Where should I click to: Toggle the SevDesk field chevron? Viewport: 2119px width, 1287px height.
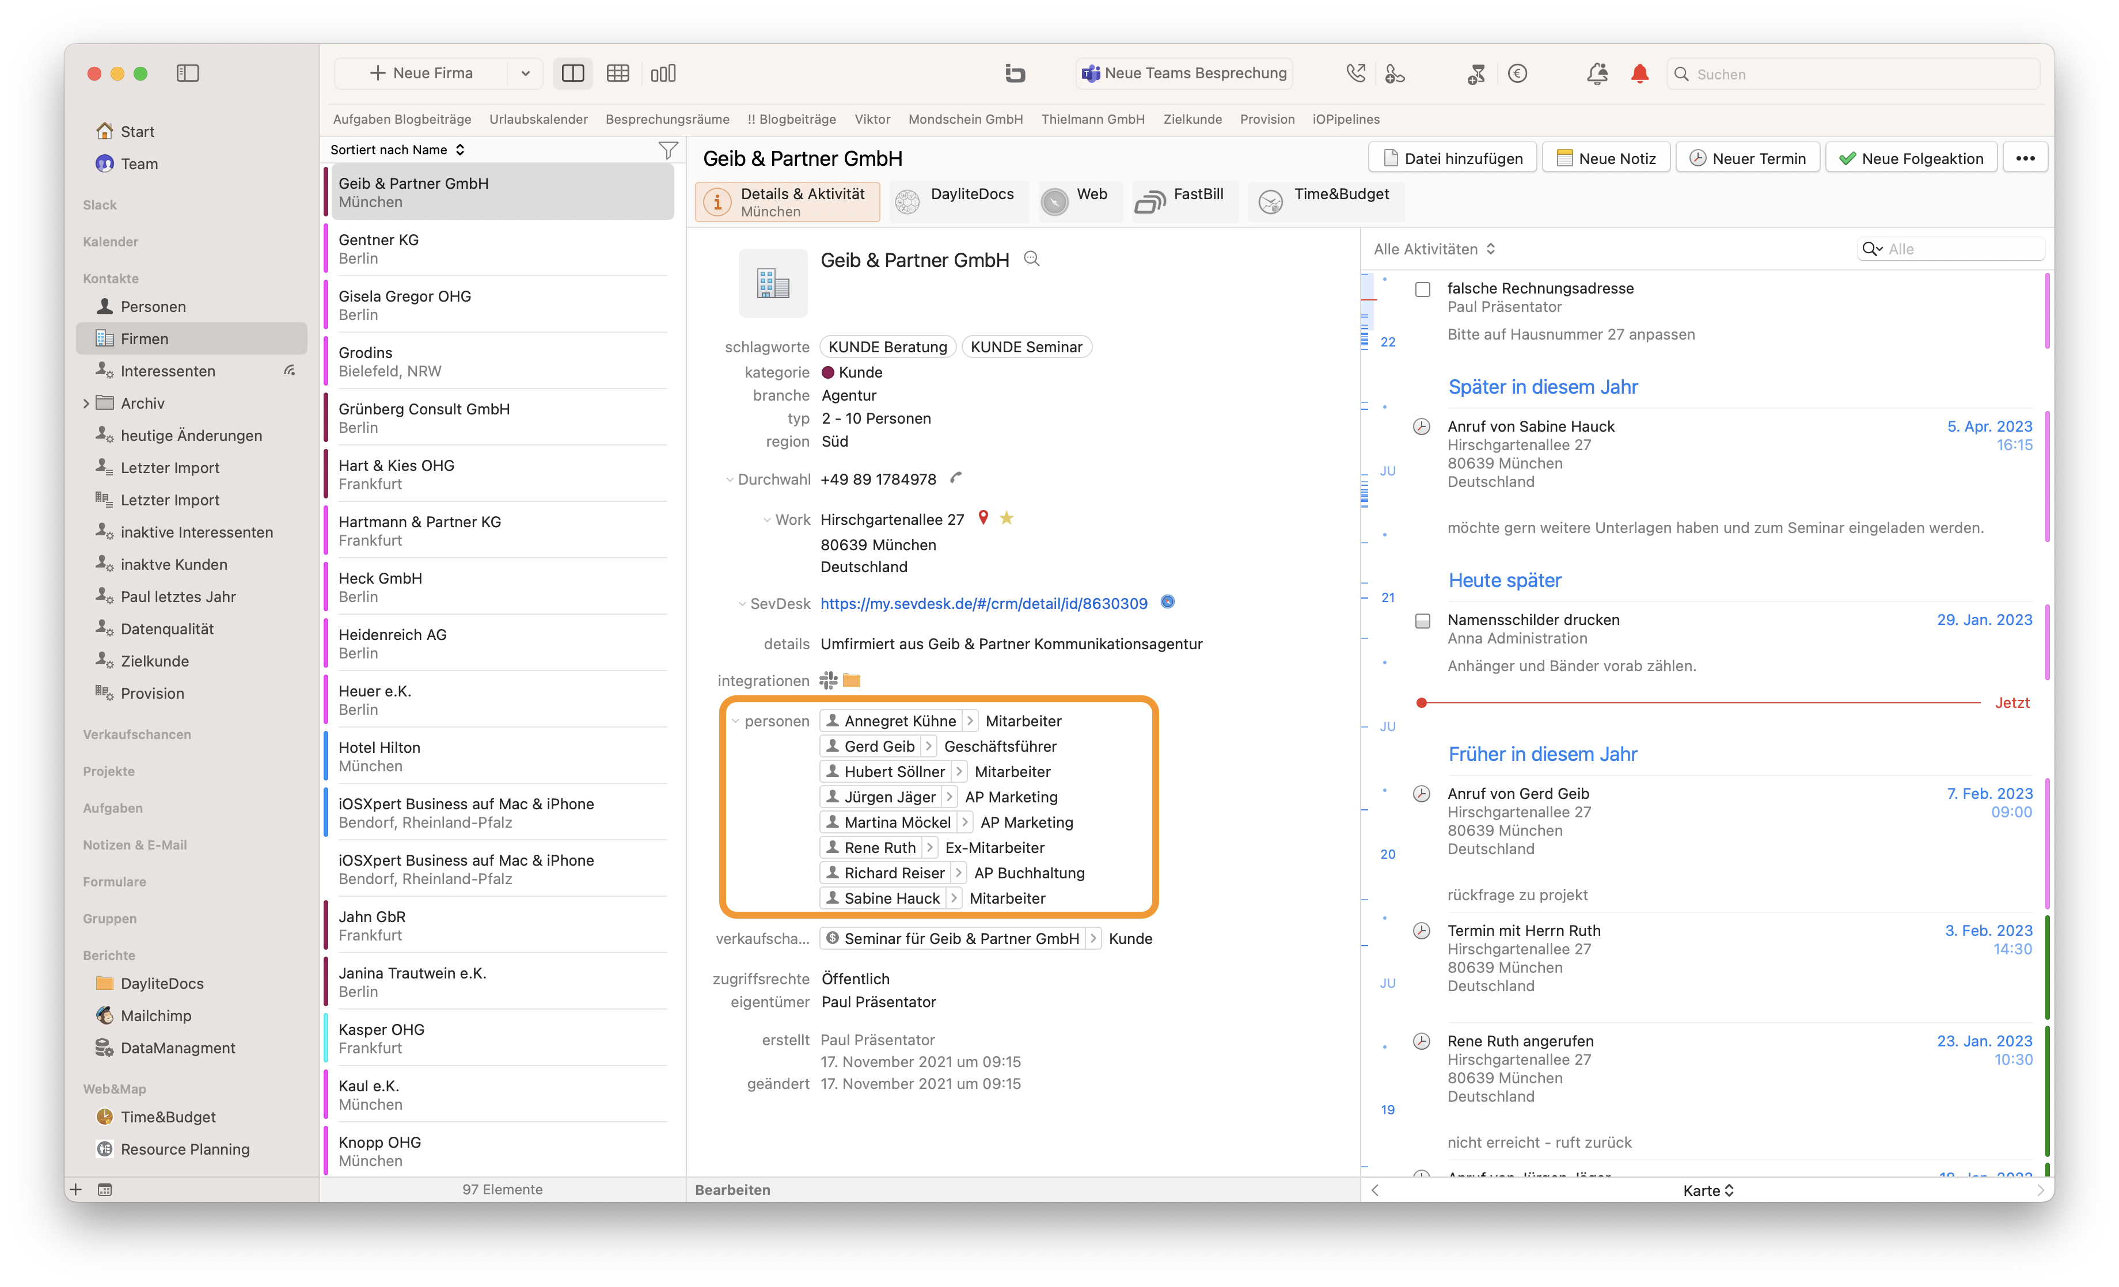(x=741, y=604)
